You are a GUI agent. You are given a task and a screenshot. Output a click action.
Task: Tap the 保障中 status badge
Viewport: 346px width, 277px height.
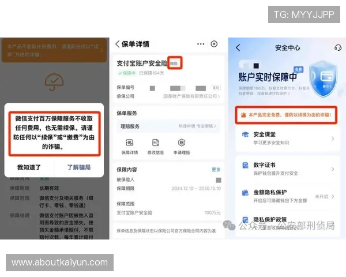(127, 73)
